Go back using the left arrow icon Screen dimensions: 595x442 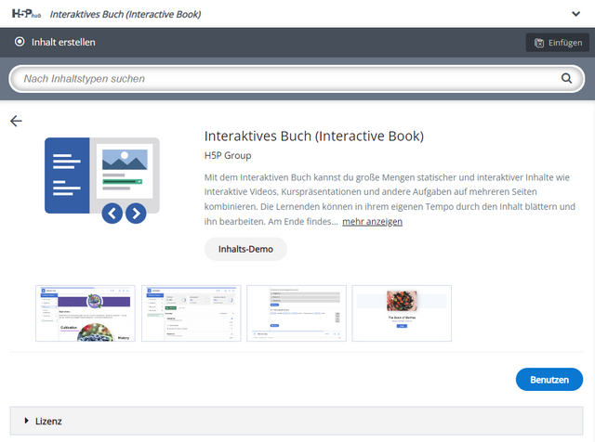click(x=16, y=121)
